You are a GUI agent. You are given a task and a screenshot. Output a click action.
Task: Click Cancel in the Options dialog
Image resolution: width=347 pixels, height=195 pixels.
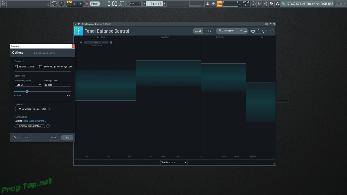[x=53, y=138]
